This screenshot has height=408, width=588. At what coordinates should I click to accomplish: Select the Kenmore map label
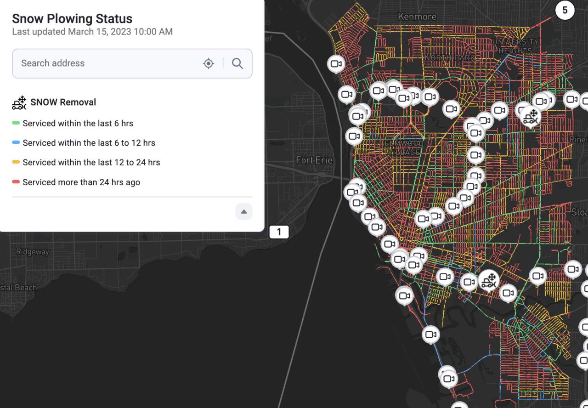pos(417,17)
